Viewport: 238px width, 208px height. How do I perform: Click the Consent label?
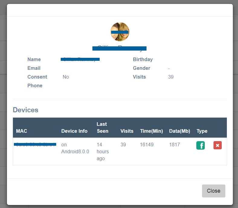coord(37,77)
